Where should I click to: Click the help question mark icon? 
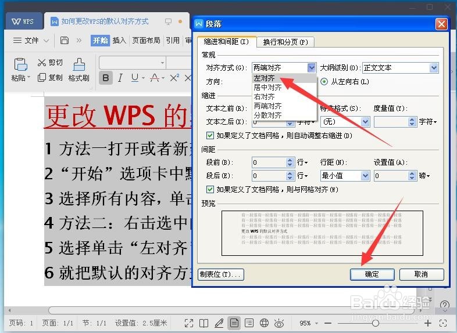pos(445,305)
